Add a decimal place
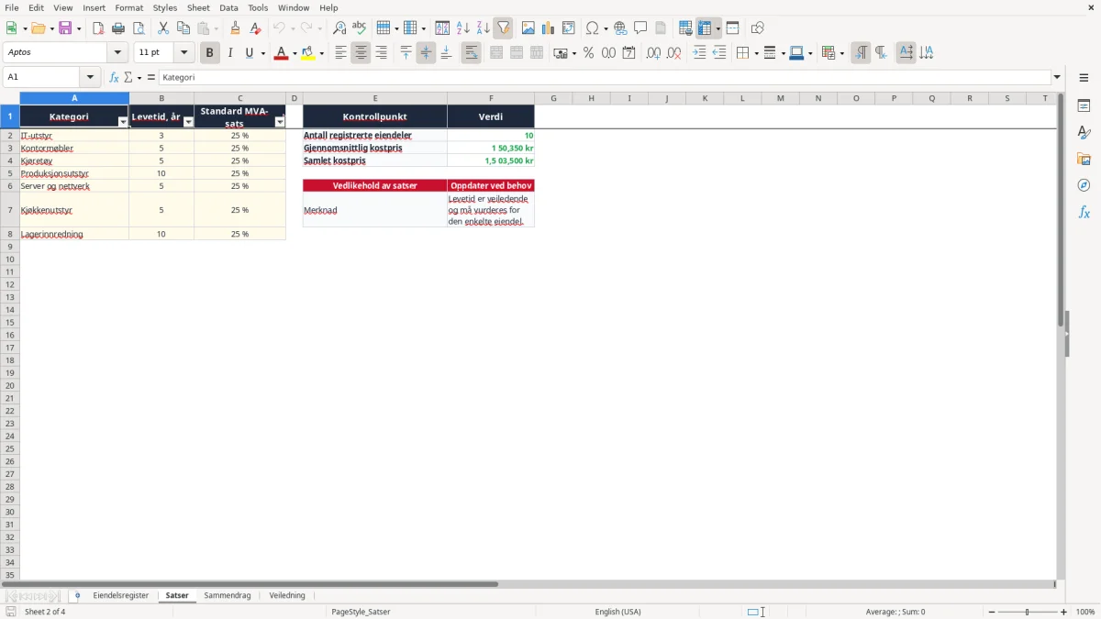Image resolution: width=1101 pixels, height=619 pixels. pos(653,53)
